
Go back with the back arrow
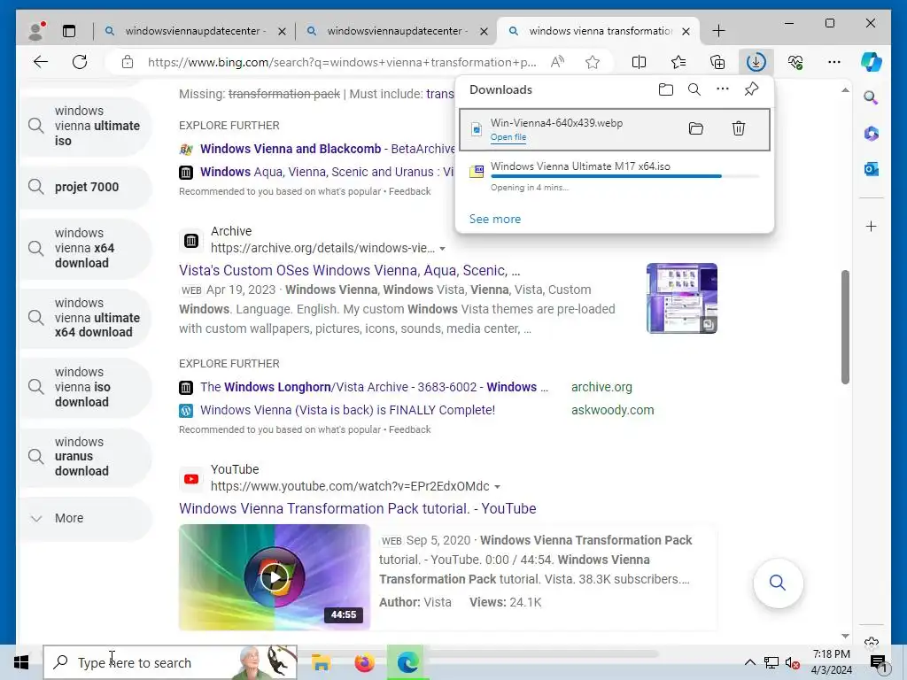(41, 62)
